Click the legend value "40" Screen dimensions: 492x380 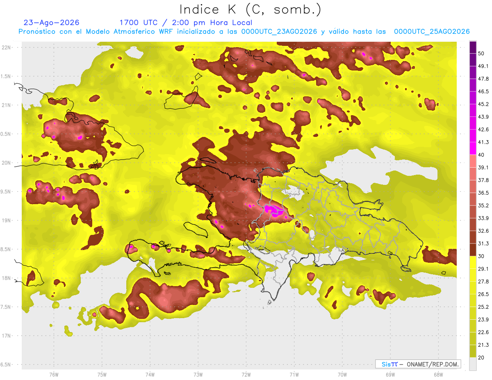click(482, 155)
